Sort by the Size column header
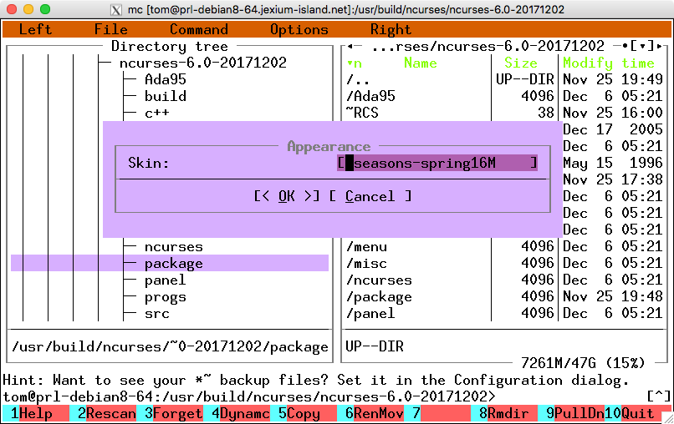Viewport: 674px width, 424px height. click(x=520, y=63)
